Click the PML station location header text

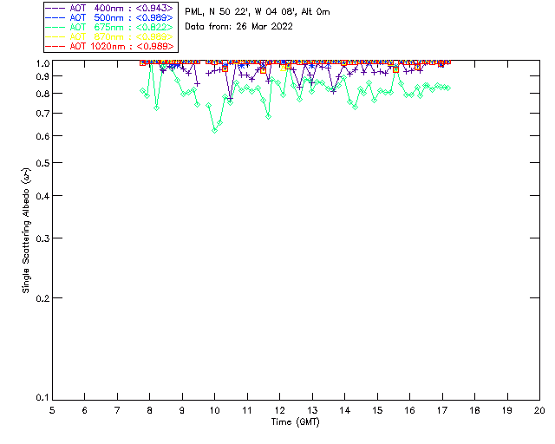click(258, 12)
